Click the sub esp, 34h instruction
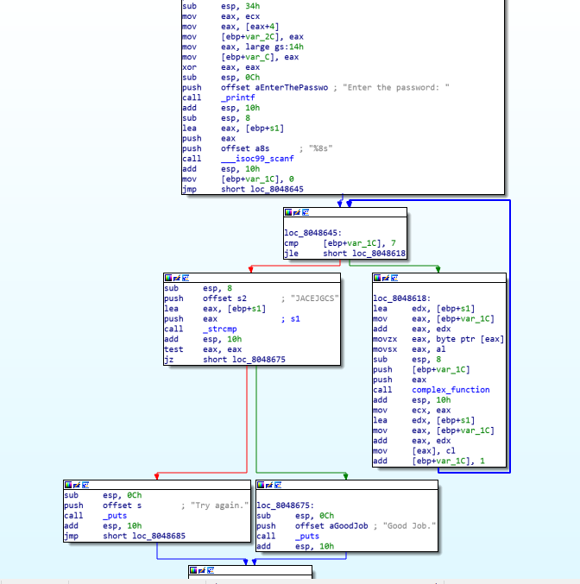The image size is (580, 584). 221,6
